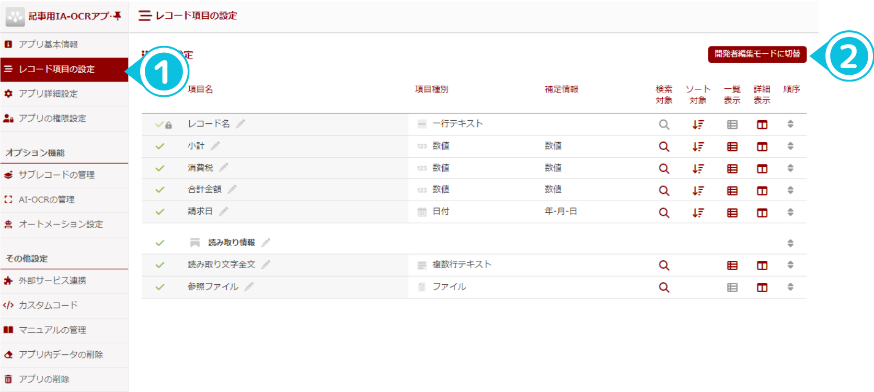Viewport: 874px width, 392px height.
Task: Toggle the detail display icon for the 小計 row
Action: [762, 146]
